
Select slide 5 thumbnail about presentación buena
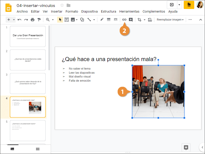click(28, 130)
